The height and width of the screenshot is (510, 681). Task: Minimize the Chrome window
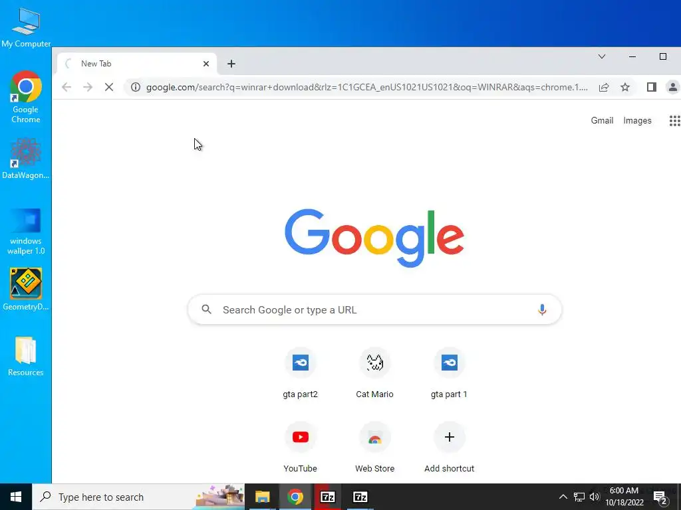point(632,56)
